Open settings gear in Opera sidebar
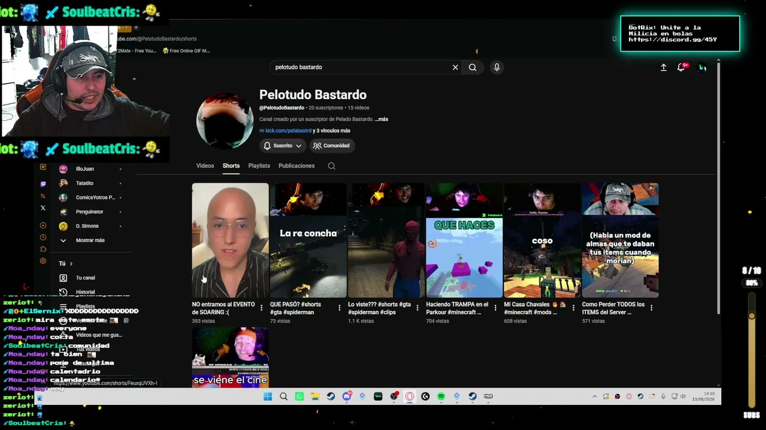 [x=42, y=261]
